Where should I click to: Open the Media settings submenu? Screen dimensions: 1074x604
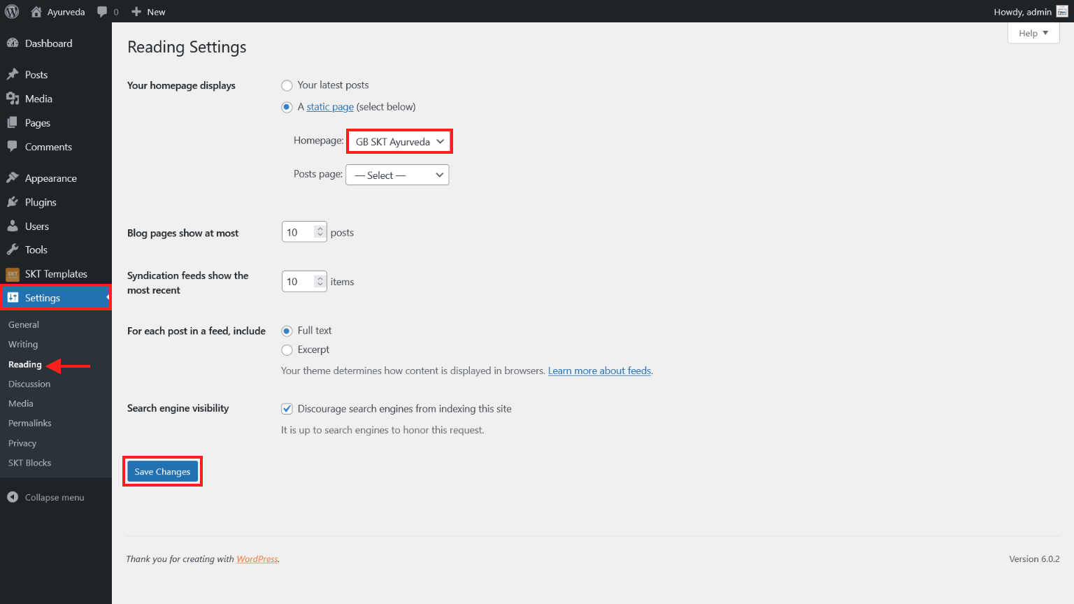[x=21, y=403]
